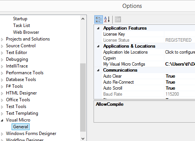Click the tree scrollbar down arrow
Viewport: 195px width, 141px height.
pyautogui.click(x=83, y=139)
